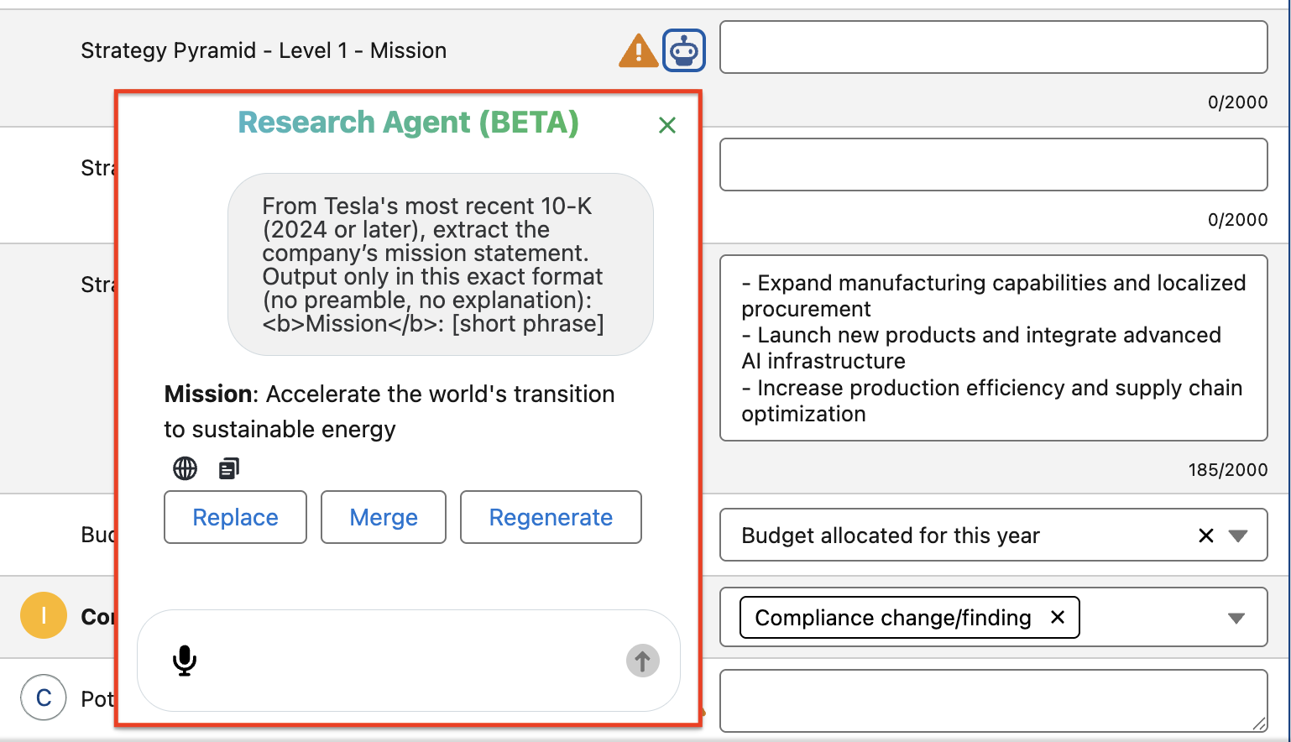Viewport: 1291px width, 742px height.
Task: Clear the Budget allocated for this year selection
Action: 1206,536
